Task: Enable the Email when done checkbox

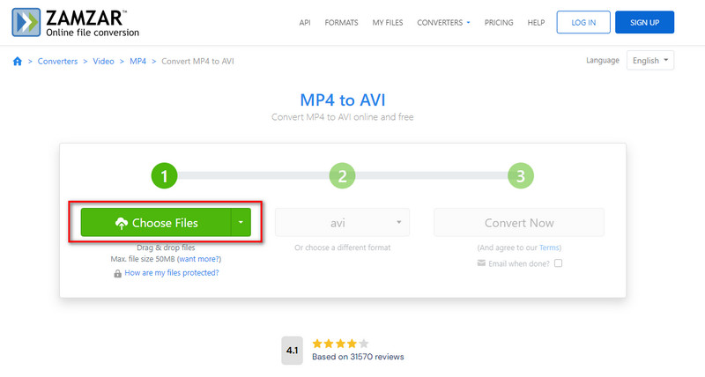Action: pos(558,263)
